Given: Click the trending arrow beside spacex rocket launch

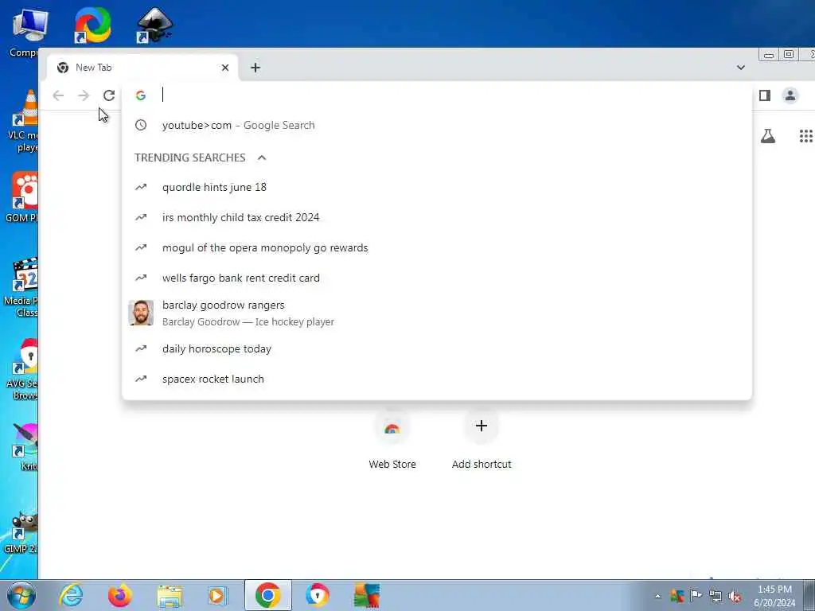Looking at the screenshot, I should pyautogui.click(x=141, y=379).
